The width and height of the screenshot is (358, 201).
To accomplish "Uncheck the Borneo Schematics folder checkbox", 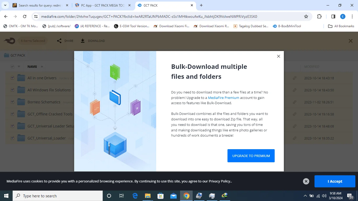I will click(12, 102).
